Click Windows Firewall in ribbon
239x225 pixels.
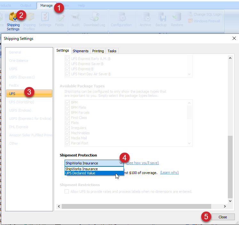(204, 21)
